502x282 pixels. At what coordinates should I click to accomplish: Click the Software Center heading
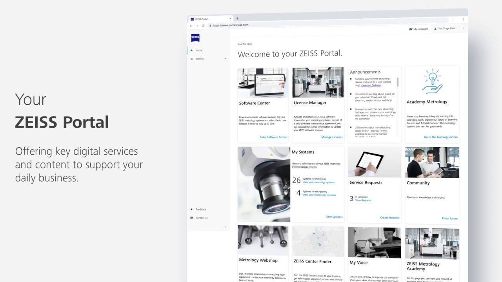255,103
